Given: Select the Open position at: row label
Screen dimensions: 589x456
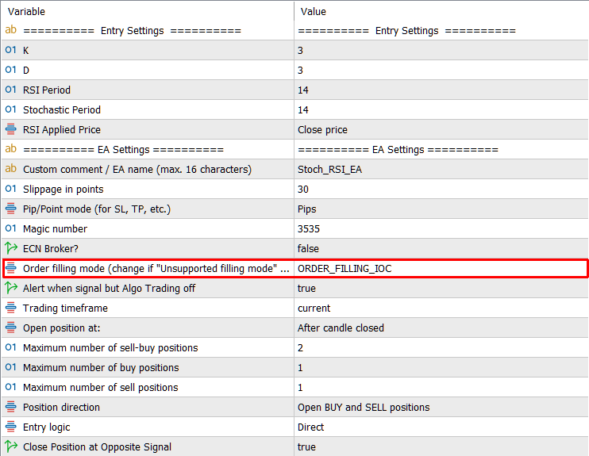Looking at the screenshot, I should pos(62,328).
